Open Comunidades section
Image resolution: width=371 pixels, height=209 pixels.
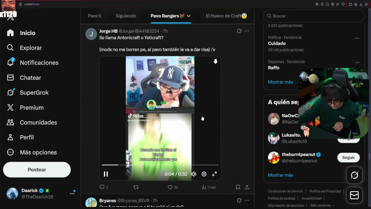tap(32, 122)
